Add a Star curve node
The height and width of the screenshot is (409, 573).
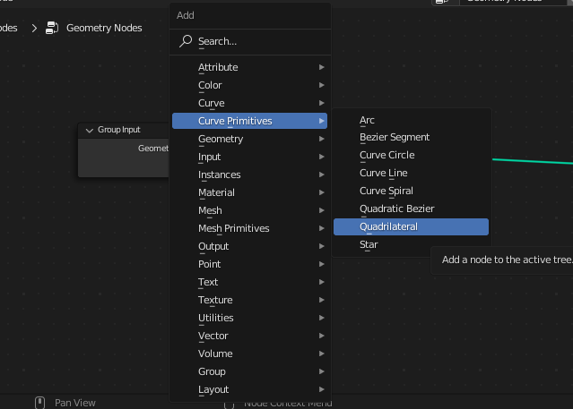pos(411,244)
